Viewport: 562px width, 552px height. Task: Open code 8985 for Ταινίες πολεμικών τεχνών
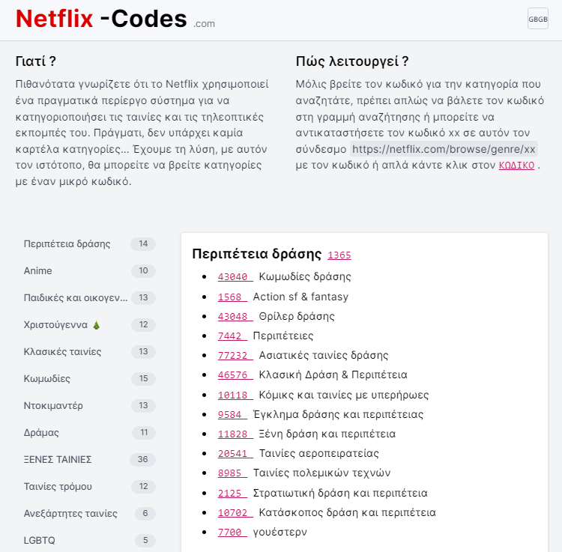(232, 473)
